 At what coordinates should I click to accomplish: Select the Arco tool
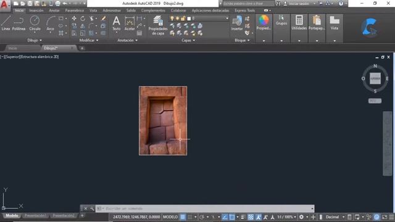point(51,23)
